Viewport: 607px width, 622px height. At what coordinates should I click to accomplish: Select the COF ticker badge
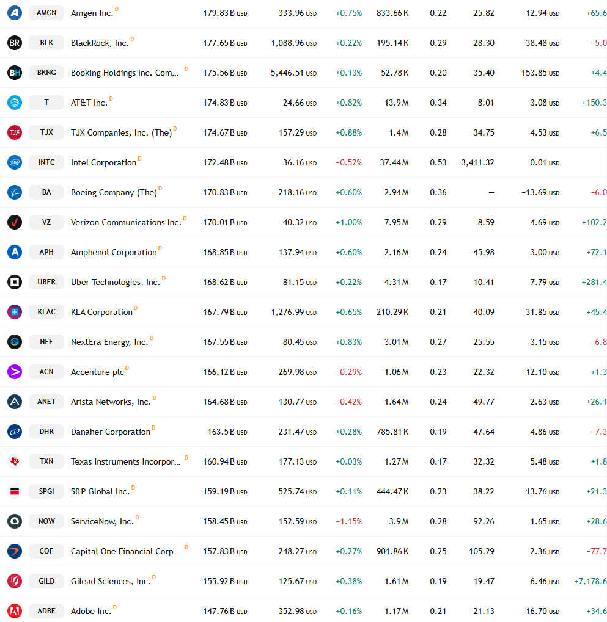point(46,551)
